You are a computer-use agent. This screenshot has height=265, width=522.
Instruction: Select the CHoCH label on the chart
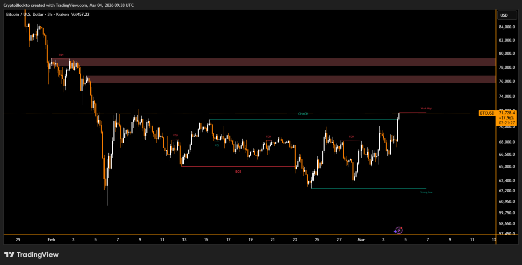click(x=303, y=114)
